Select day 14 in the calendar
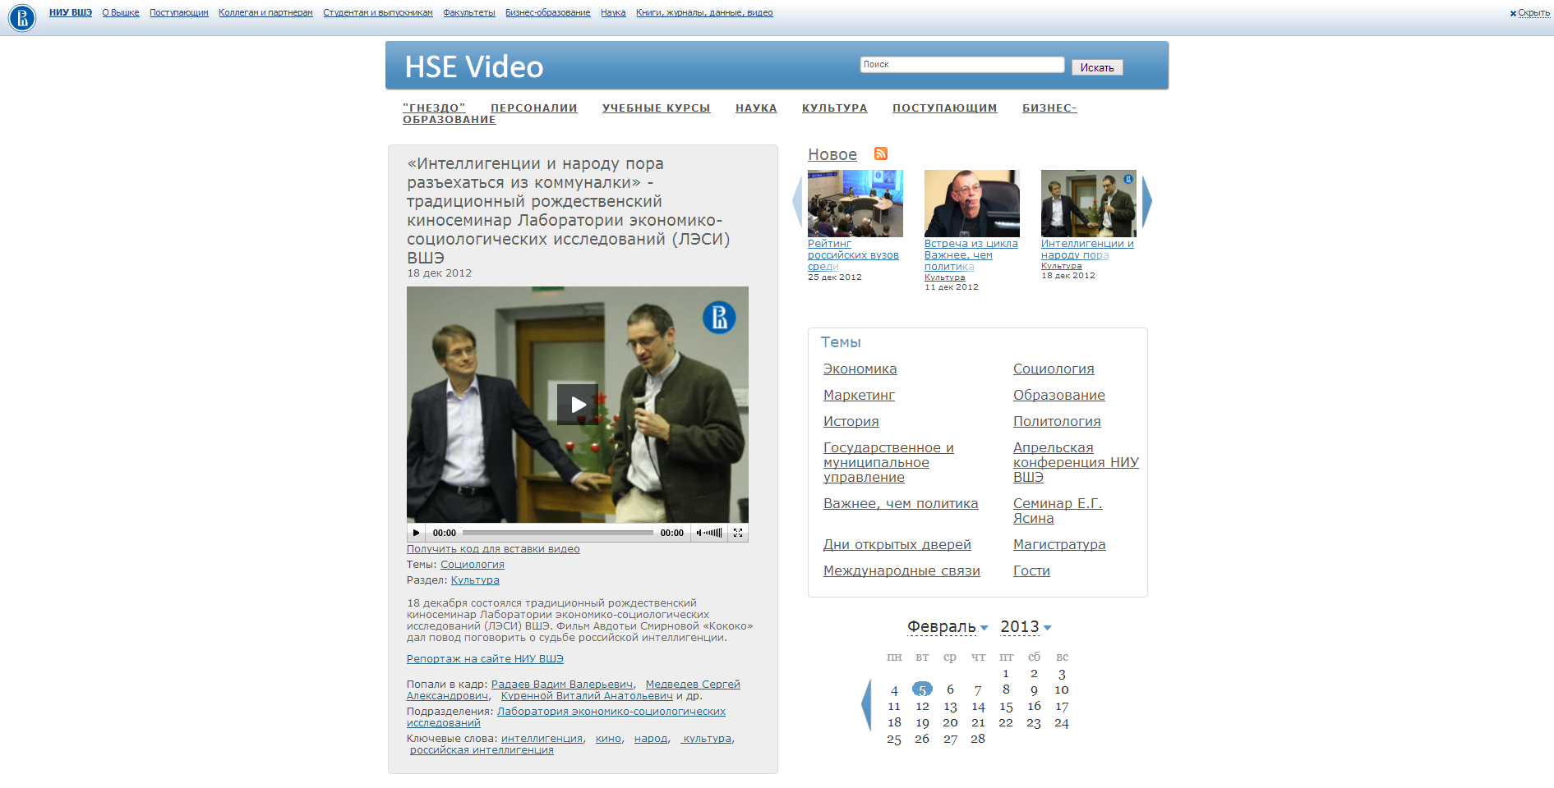This screenshot has height=788, width=1554. (x=978, y=706)
